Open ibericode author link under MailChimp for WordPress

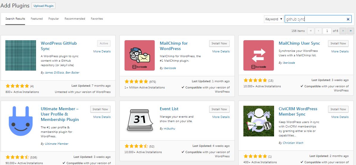tap(170, 68)
